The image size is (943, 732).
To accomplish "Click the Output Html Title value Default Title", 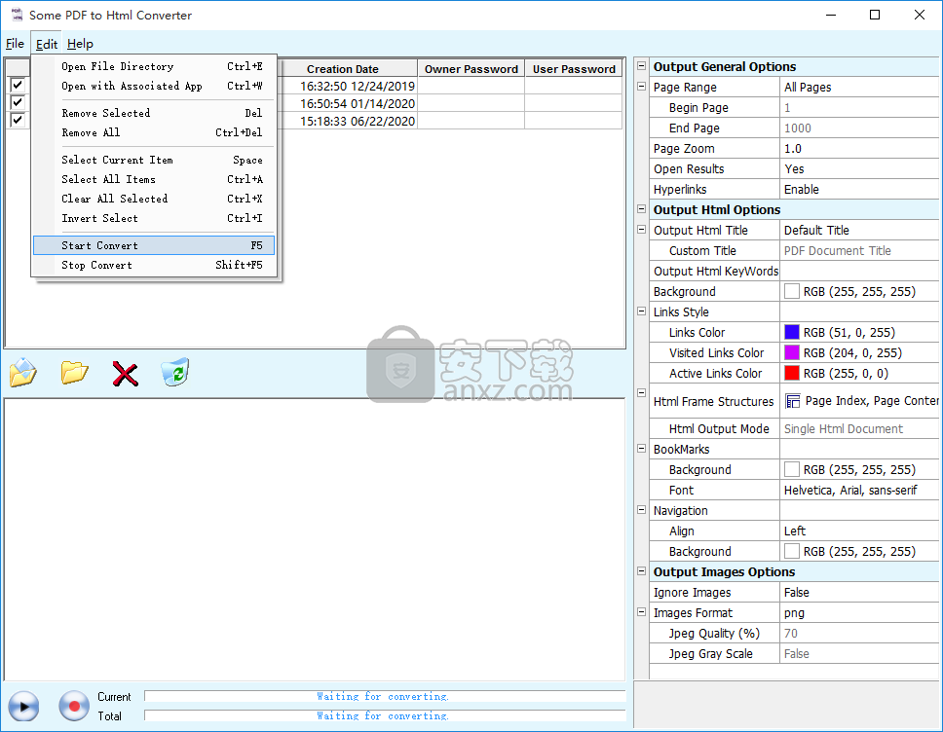I will [x=860, y=230].
